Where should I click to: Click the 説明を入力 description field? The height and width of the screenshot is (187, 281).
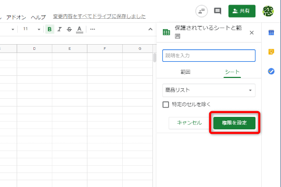[x=209, y=56]
